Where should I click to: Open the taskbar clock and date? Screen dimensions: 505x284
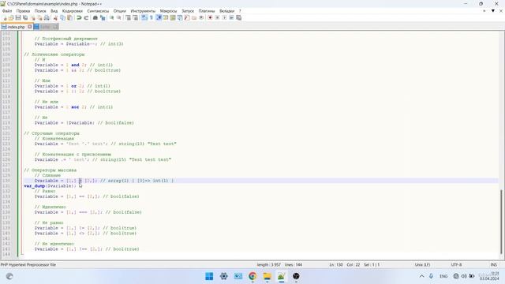(489, 276)
